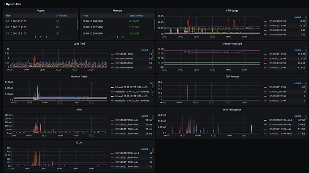This screenshot has width=309, height=173.
Task: Toggle 10.10.10.211:9100 series in Memory Available legend
Action: coord(277,54)
